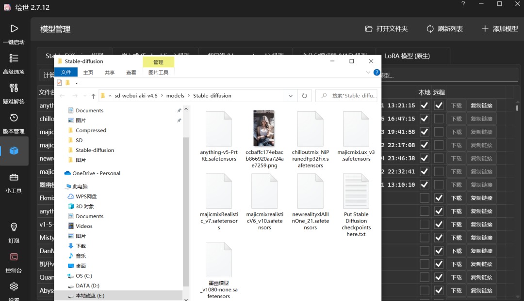
Task: Select the majicmixLux_v3.safetensors file
Action: point(356,136)
